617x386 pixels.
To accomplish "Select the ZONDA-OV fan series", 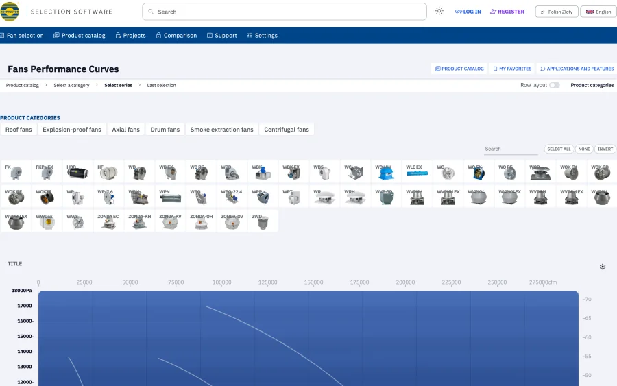I will pyautogui.click(x=232, y=221).
